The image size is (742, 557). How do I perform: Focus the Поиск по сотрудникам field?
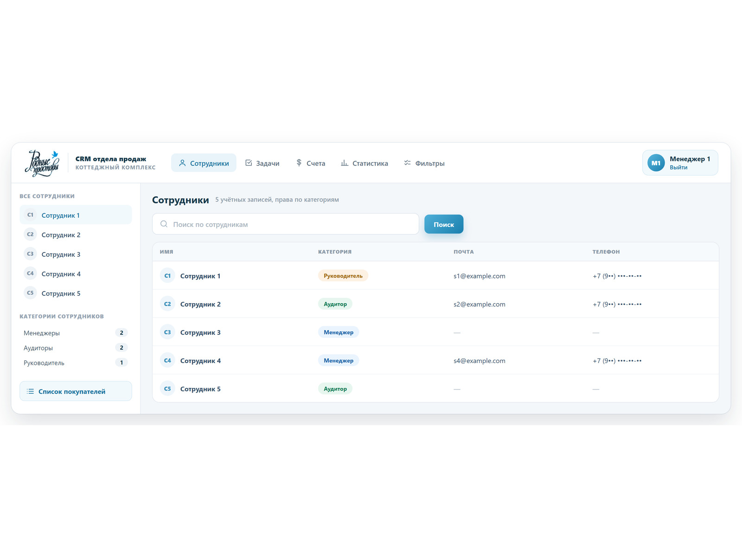tap(286, 224)
